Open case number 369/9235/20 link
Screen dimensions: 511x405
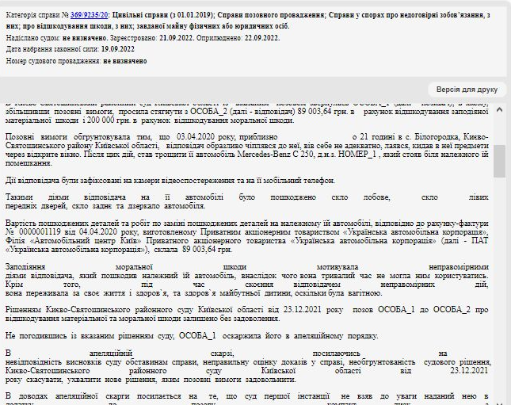(x=89, y=14)
